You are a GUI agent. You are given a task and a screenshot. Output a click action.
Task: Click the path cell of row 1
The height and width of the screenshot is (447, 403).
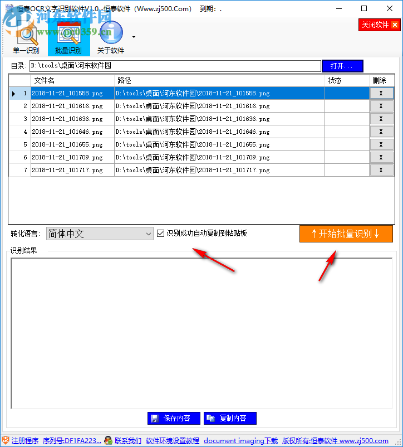pos(219,93)
